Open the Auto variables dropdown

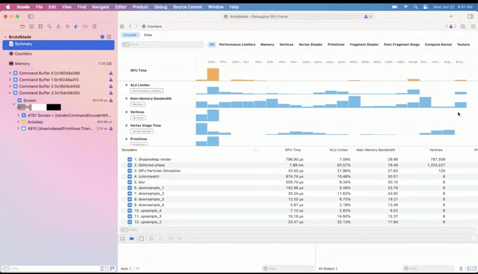point(126,268)
